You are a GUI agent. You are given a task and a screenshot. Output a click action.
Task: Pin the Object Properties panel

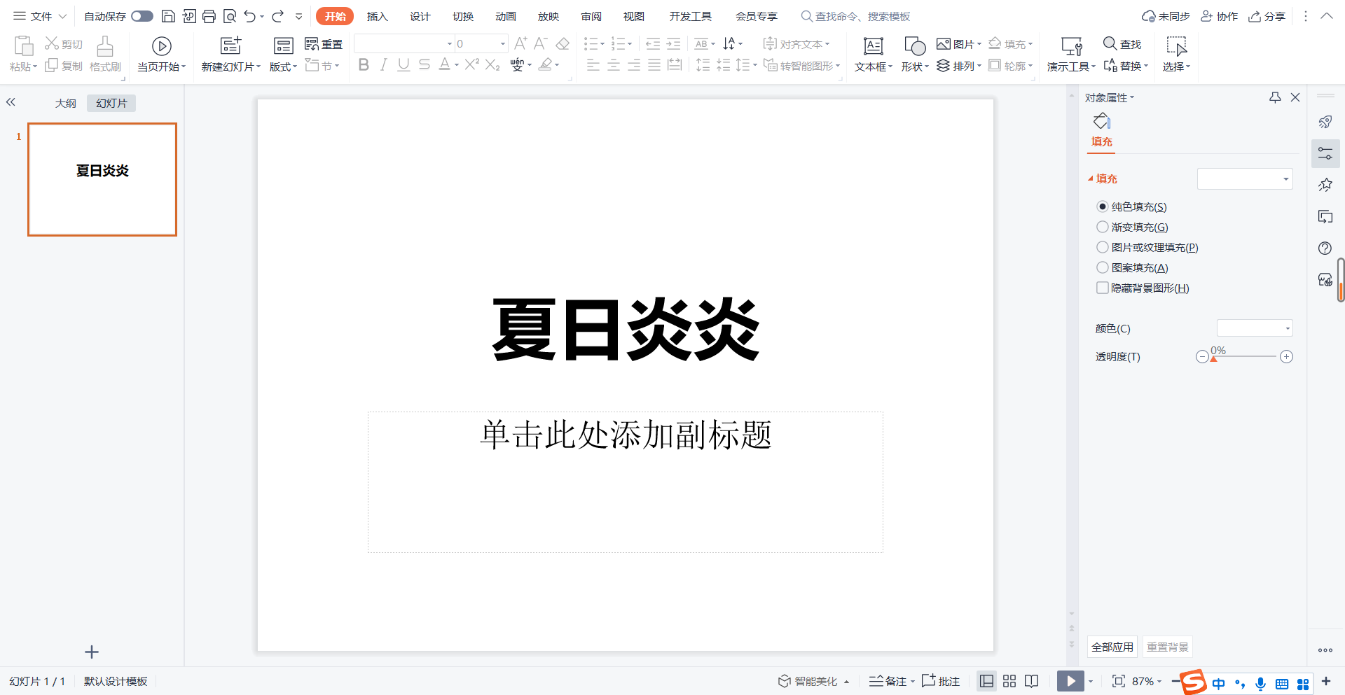coord(1275,97)
